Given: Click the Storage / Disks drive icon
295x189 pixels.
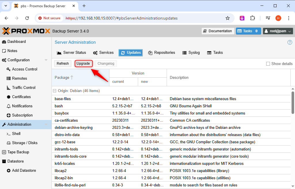Looking at the screenshot, I should coord(8,143).
